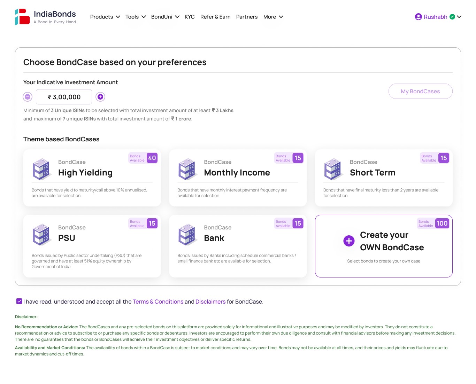Increase investment amount with plus icon
Image resolution: width=476 pixels, height=384 pixels.
100,97
